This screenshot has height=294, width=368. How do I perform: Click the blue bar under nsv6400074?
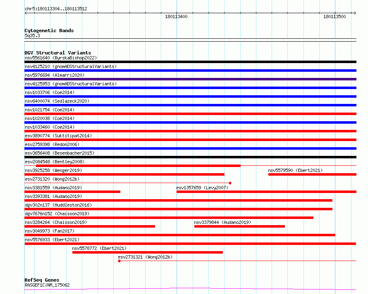[x=190, y=105]
